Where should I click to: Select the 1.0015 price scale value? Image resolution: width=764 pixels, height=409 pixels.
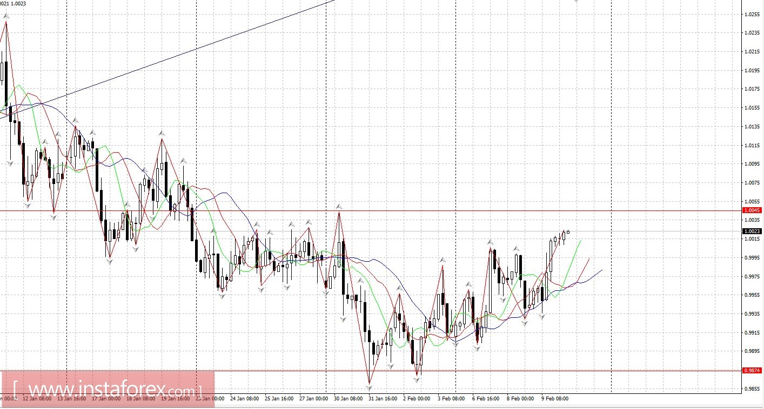pyautogui.click(x=752, y=239)
